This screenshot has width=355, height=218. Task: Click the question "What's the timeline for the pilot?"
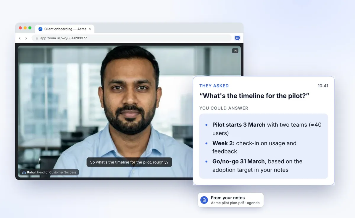pyautogui.click(x=254, y=96)
